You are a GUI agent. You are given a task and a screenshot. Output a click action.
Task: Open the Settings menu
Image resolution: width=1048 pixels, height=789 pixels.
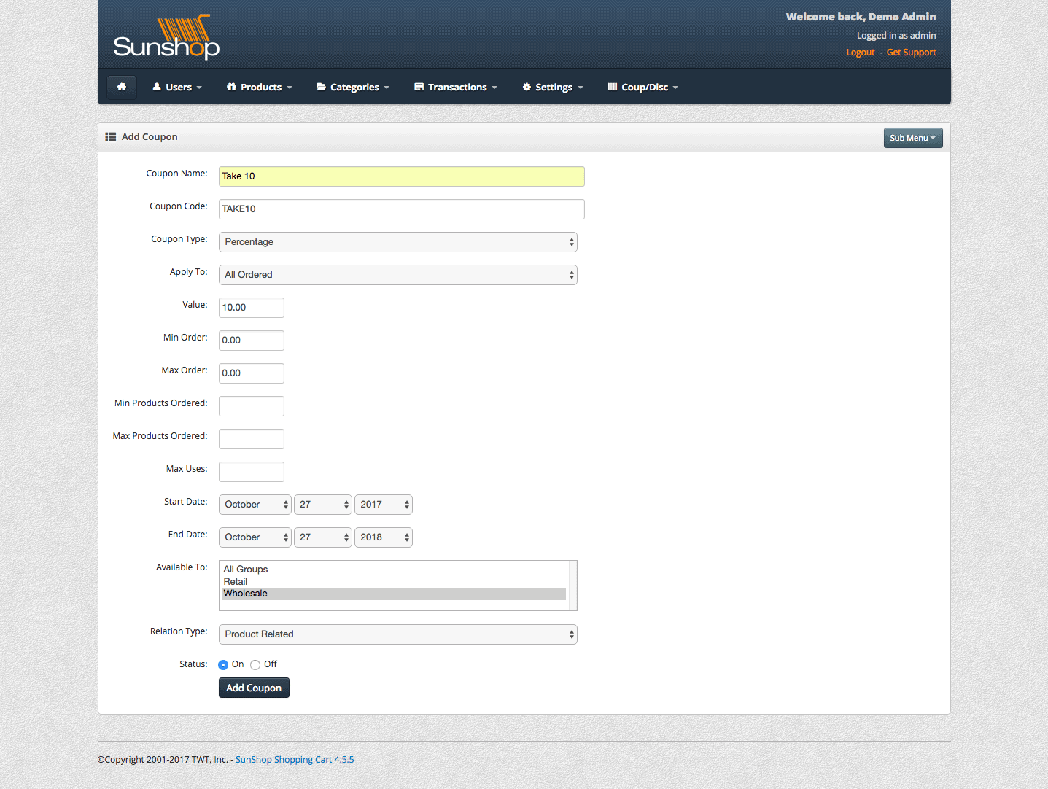click(x=553, y=88)
